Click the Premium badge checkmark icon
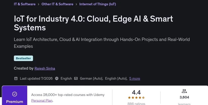Screen dimensions: 208x105 (x=15, y=94)
